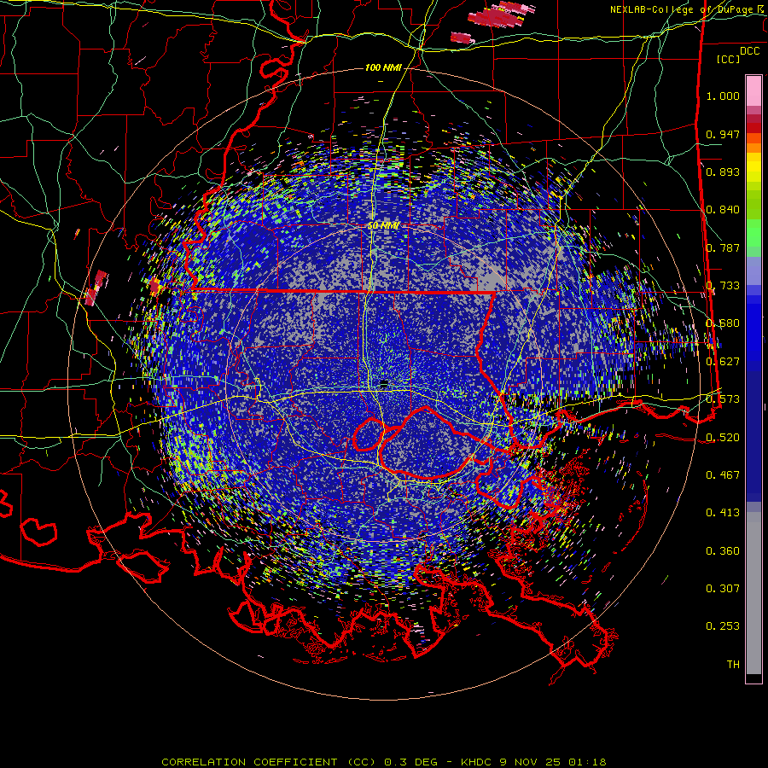Click the 0.307 value on the color scale

click(723, 589)
